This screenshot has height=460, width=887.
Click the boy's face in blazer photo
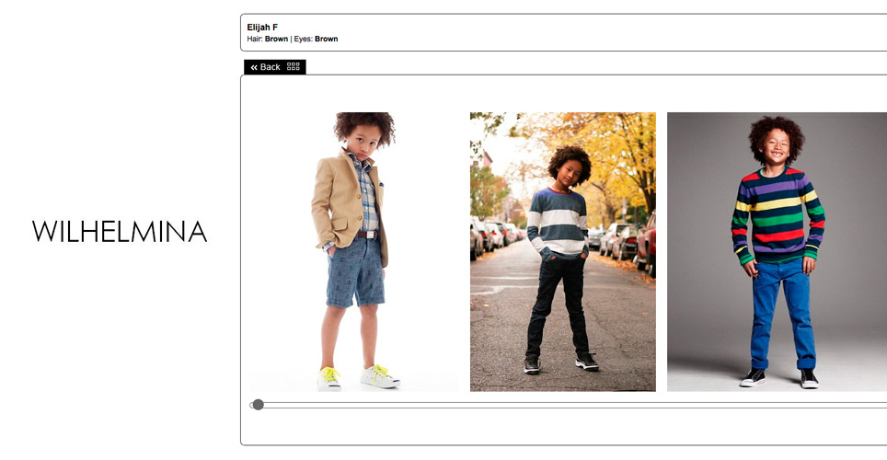[362, 143]
